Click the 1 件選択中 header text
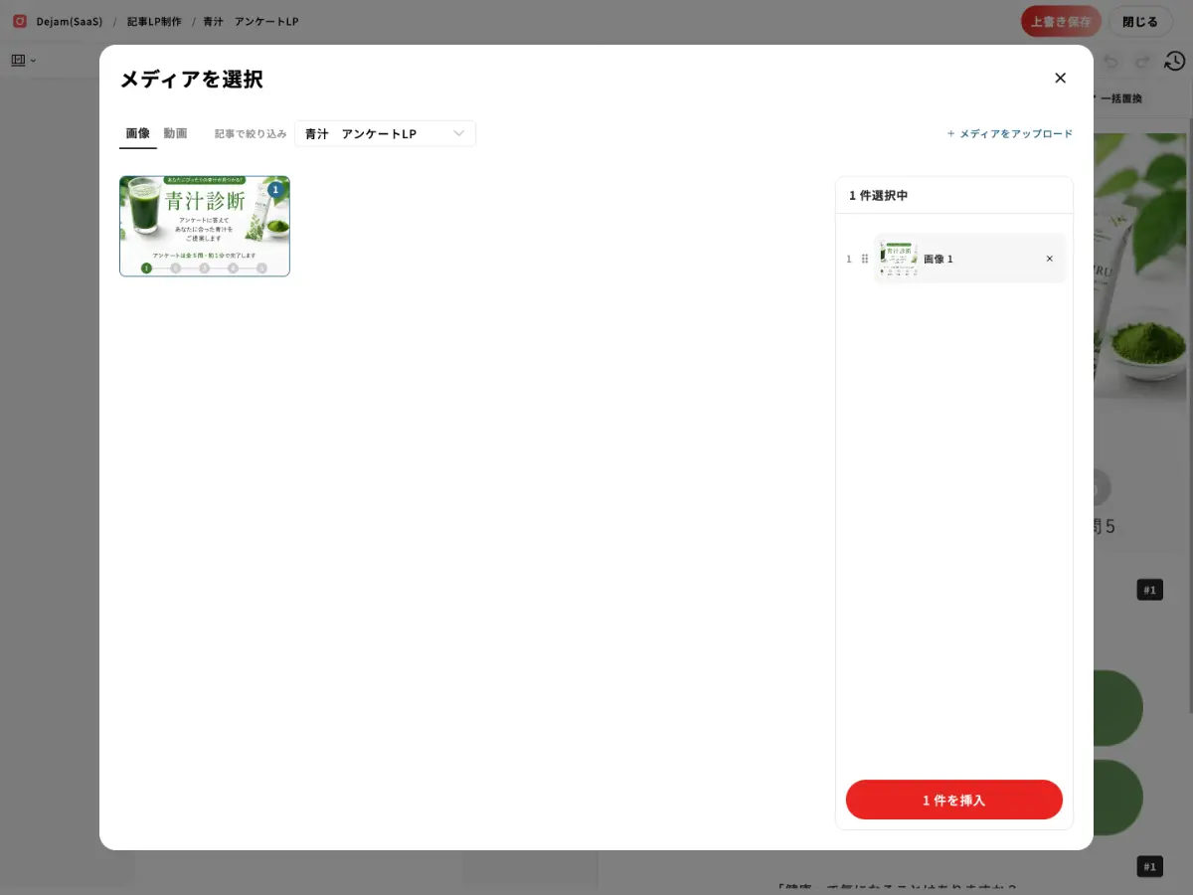Screen dimensions: 1193x895 tap(878, 196)
